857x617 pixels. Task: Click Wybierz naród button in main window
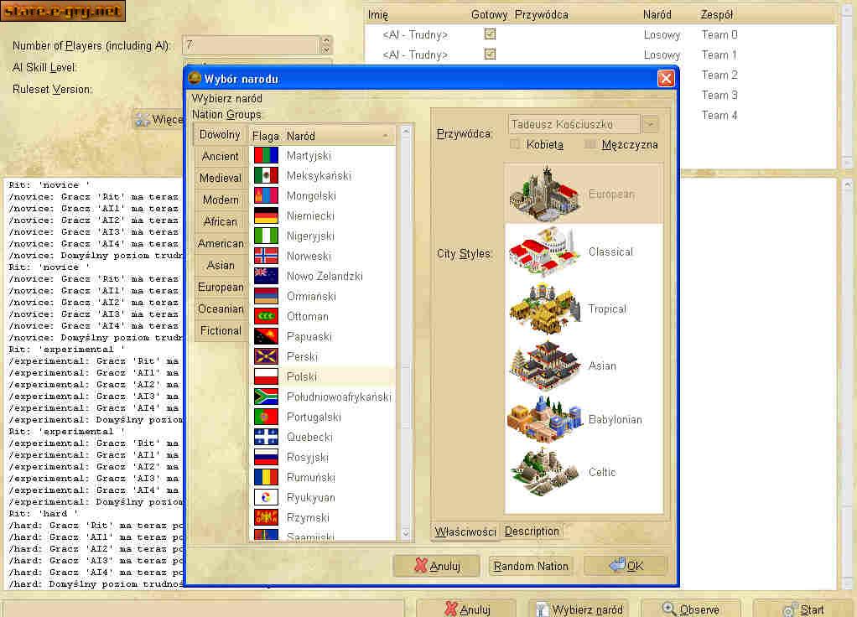tap(579, 609)
